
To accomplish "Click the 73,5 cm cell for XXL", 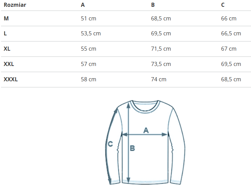I will click(161, 64).
